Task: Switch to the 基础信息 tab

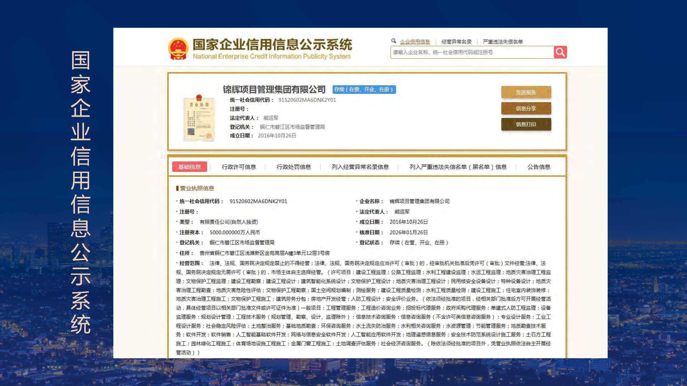Action: click(189, 167)
